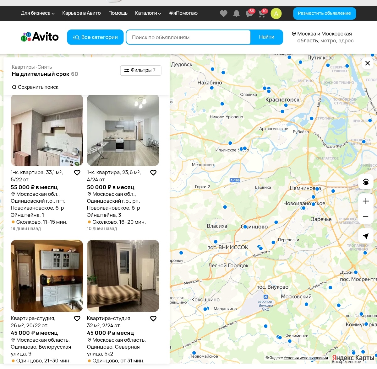This screenshot has height=369, width=377.
Task: Locate my position on the map
Action: point(366,236)
